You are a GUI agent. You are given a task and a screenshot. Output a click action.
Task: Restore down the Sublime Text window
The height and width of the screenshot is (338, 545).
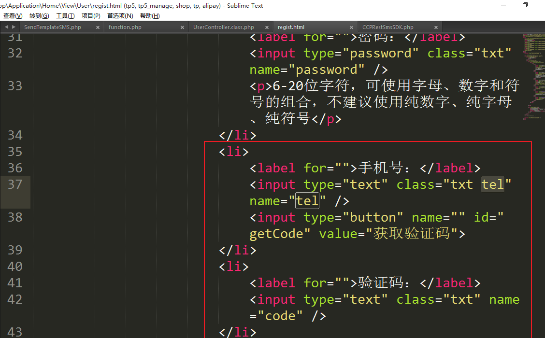[525, 5]
